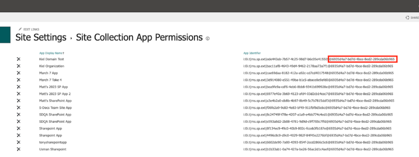Remove Matt's 2023 SP App entry
The height and width of the screenshot is (157, 419).
(x=19, y=87)
